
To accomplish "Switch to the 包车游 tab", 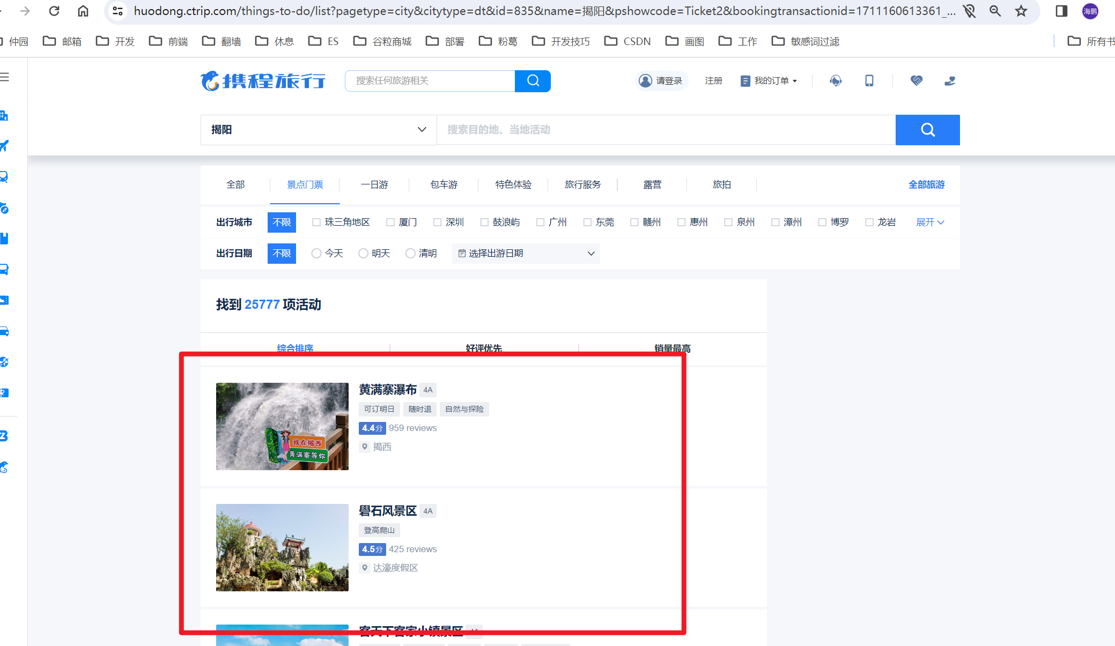I will coord(444,185).
